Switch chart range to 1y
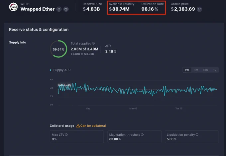The width and height of the screenshot is (226, 156). (x=215, y=70)
